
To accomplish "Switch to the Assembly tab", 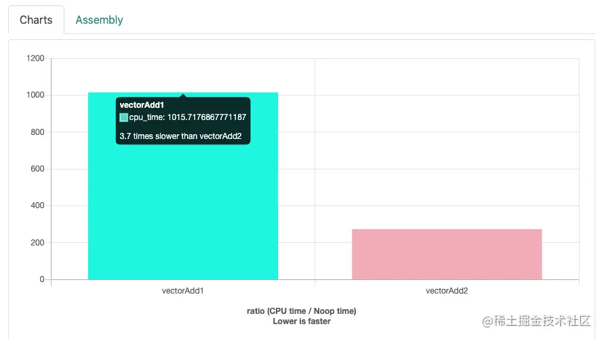I will point(99,20).
